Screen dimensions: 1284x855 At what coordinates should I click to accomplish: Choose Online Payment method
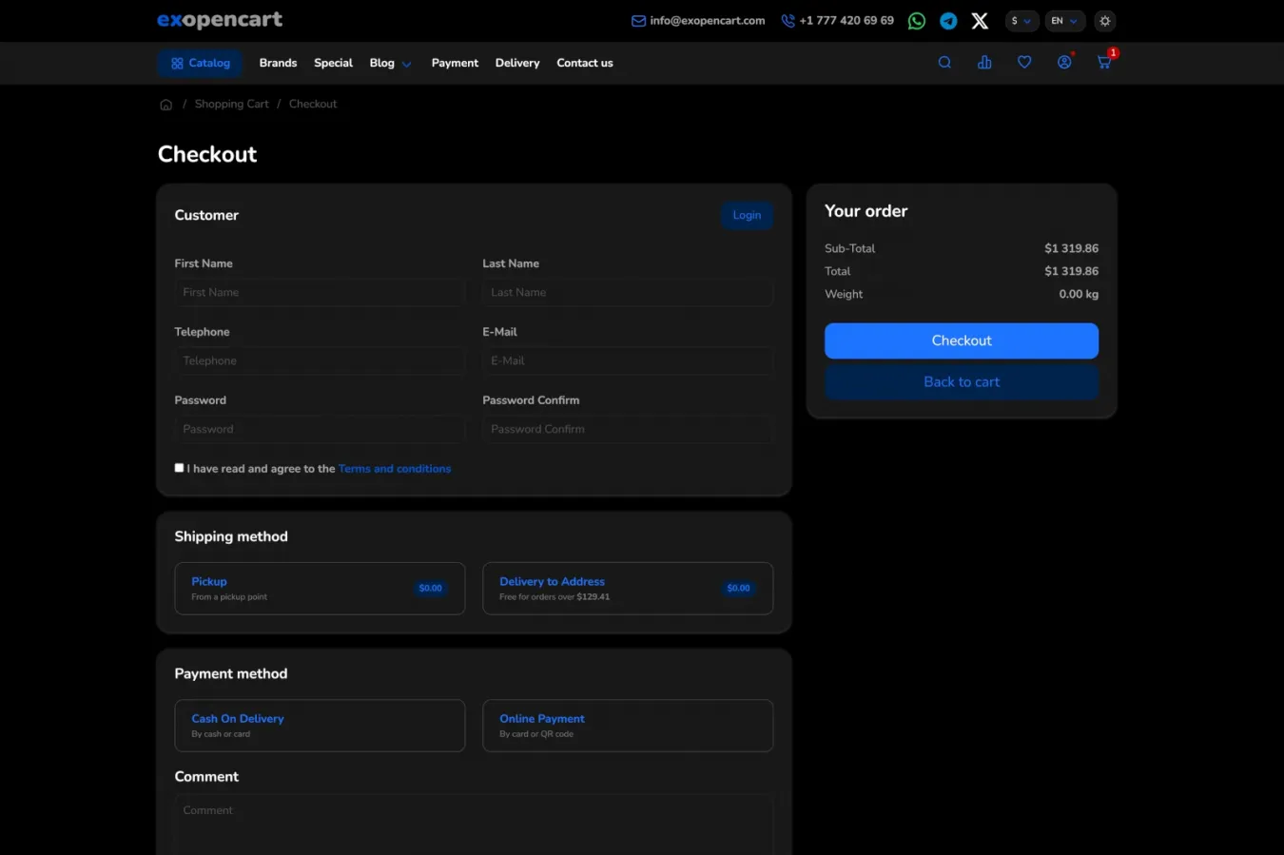[x=628, y=726]
